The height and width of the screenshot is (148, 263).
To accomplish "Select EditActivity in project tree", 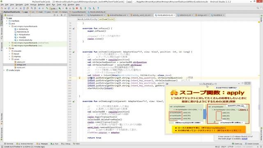I will (x=23, y=29).
